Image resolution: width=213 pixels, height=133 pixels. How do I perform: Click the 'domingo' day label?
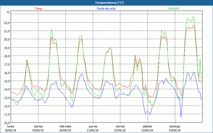(x=175, y=126)
